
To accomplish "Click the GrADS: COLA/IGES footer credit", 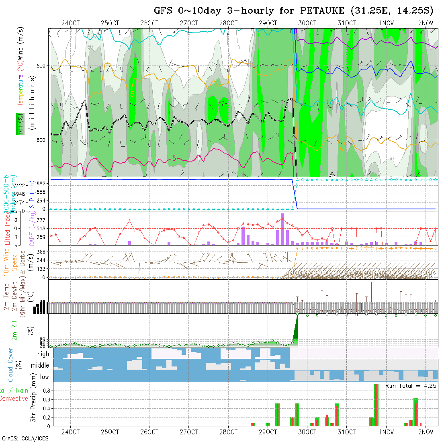I will pyautogui.click(x=25, y=438).
